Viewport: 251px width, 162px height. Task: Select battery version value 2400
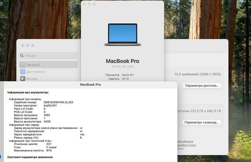click(47, 121)
